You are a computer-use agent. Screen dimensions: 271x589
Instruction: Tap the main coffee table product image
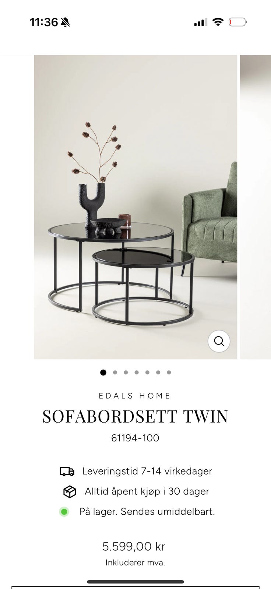[x=135, y=207]
